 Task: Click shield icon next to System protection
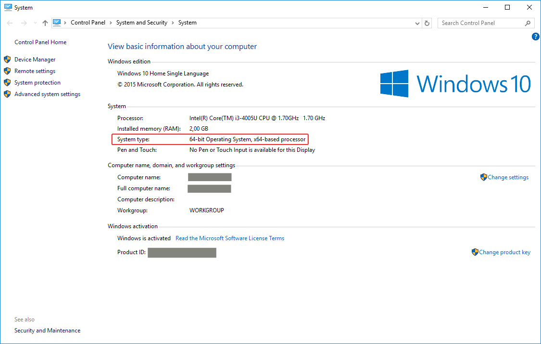7,82
